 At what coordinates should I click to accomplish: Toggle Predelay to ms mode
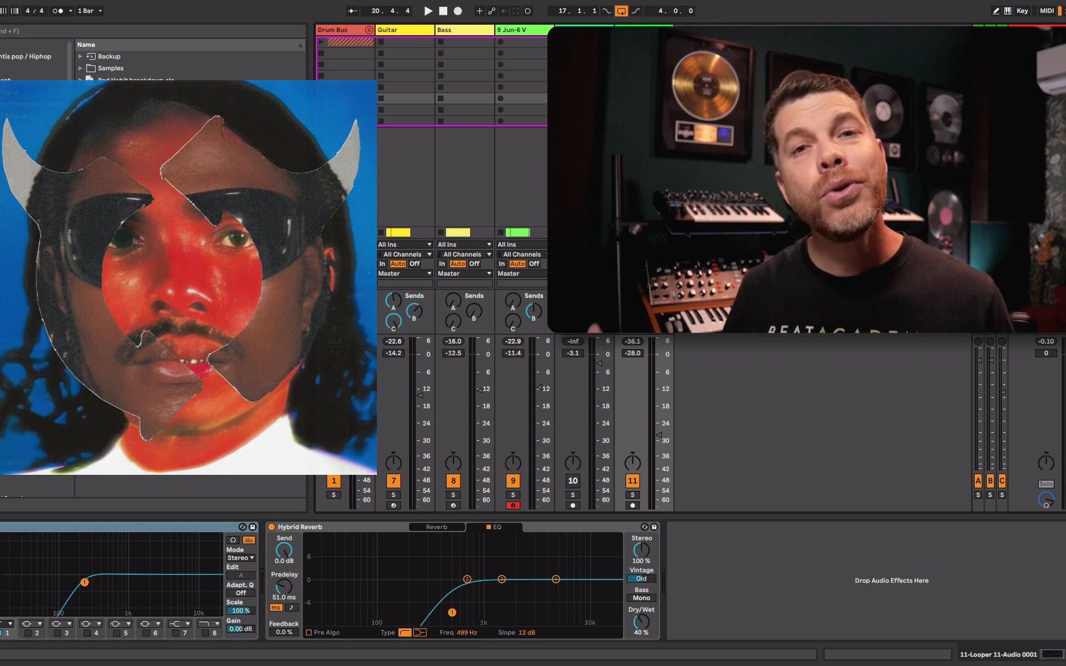click(276, 607)
